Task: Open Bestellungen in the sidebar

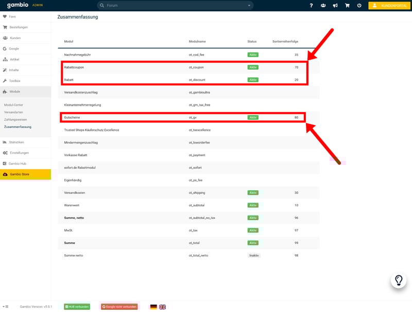Action: (19, 27)
